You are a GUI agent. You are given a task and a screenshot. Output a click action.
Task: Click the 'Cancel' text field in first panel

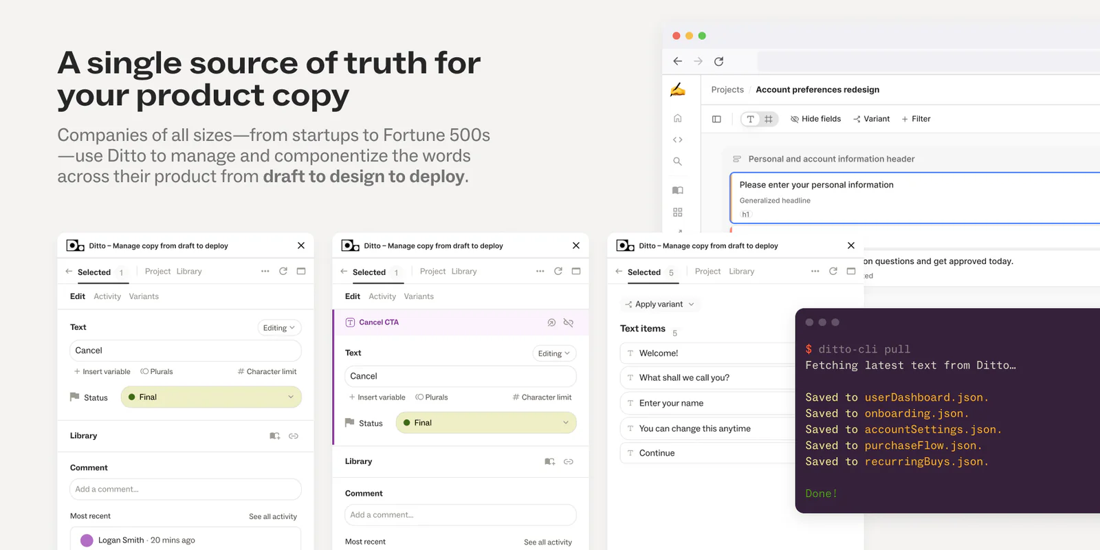click(x=186, y=351)
